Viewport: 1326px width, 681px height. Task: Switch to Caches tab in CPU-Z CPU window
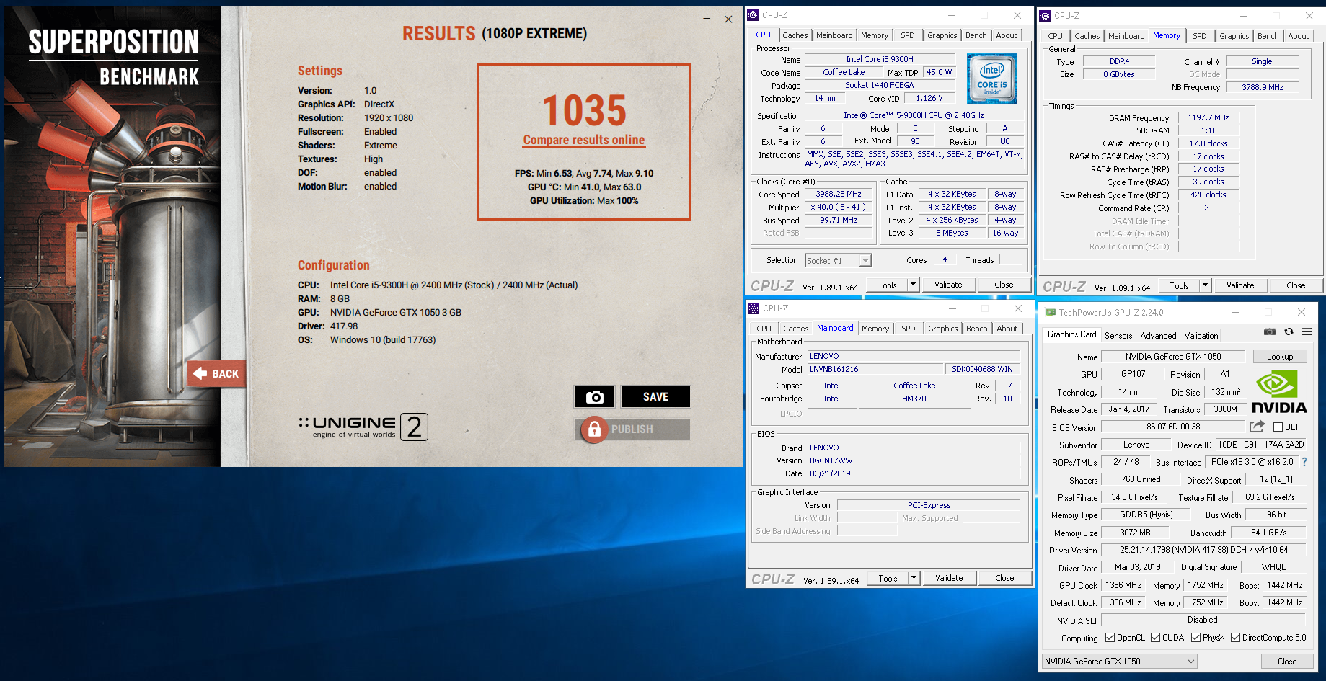pyautogui.click(x=795, y=35)
